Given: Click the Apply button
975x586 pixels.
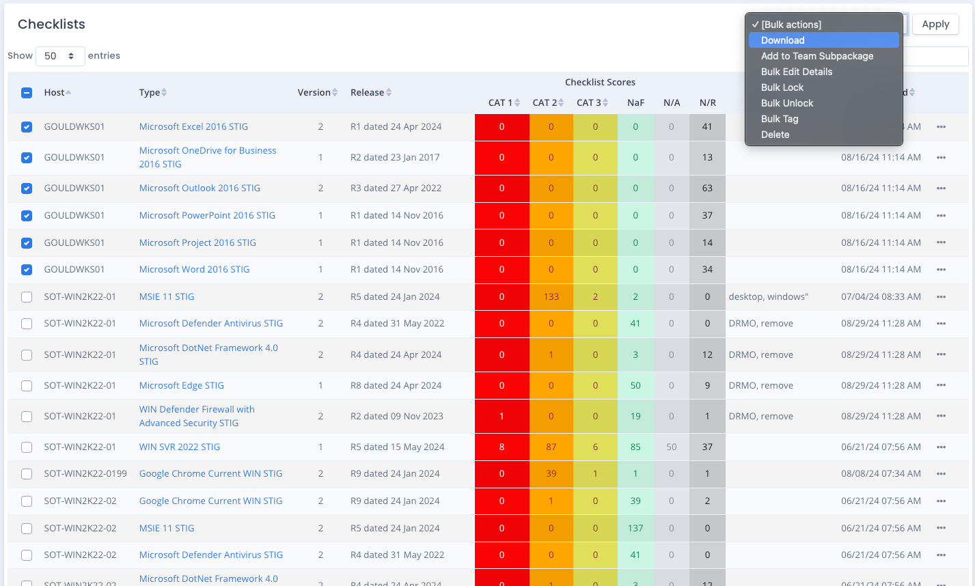Looking at the screenshot, I should click(x=935, y=25).
